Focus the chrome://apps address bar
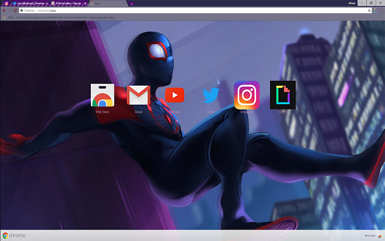385x241 pixels. point(197,11)
